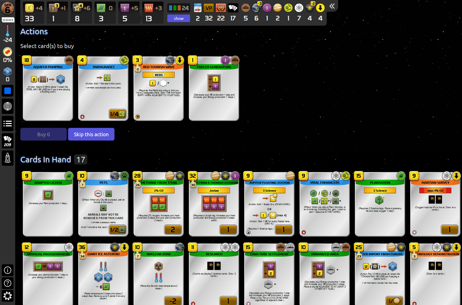Click the Pets card in hand
462x305 pixels.
pos(103,204)
